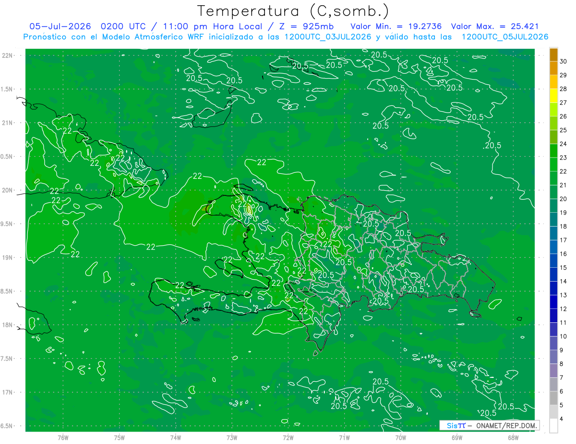Click the white legend swatch below 4
The image size is (576, 444).
[x=553, y=426]
